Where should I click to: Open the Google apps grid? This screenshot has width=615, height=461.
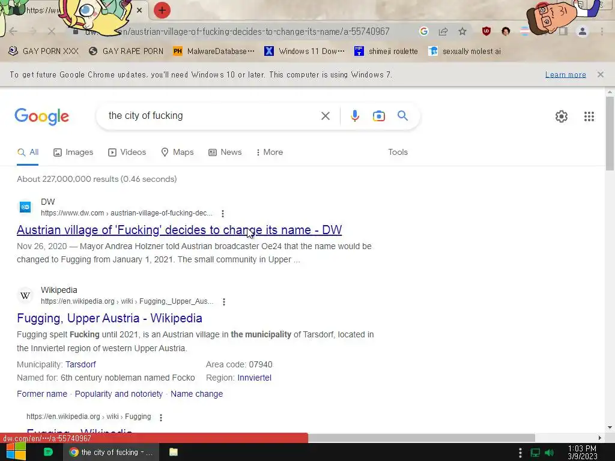[x=589, y=116]
